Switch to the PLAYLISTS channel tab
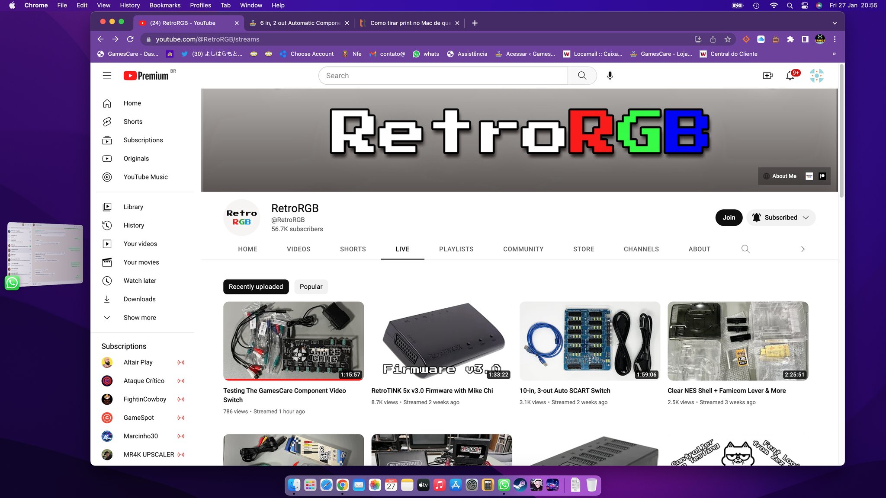Image resolution: width=886 pixels, height=498 pixels. tap(456, 249)
